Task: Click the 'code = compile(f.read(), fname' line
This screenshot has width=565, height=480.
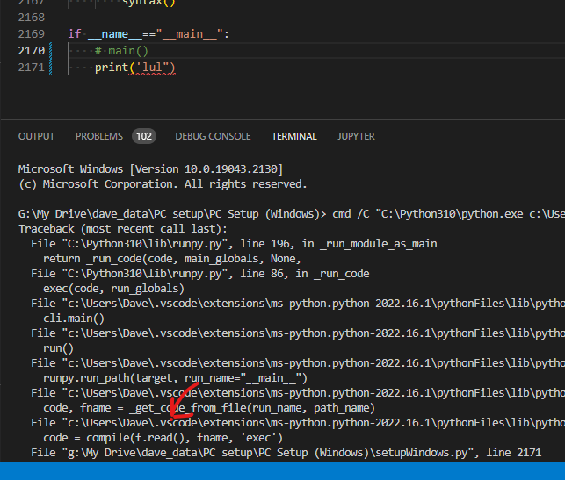Action: pyautogui.click(x=163, y=438)
